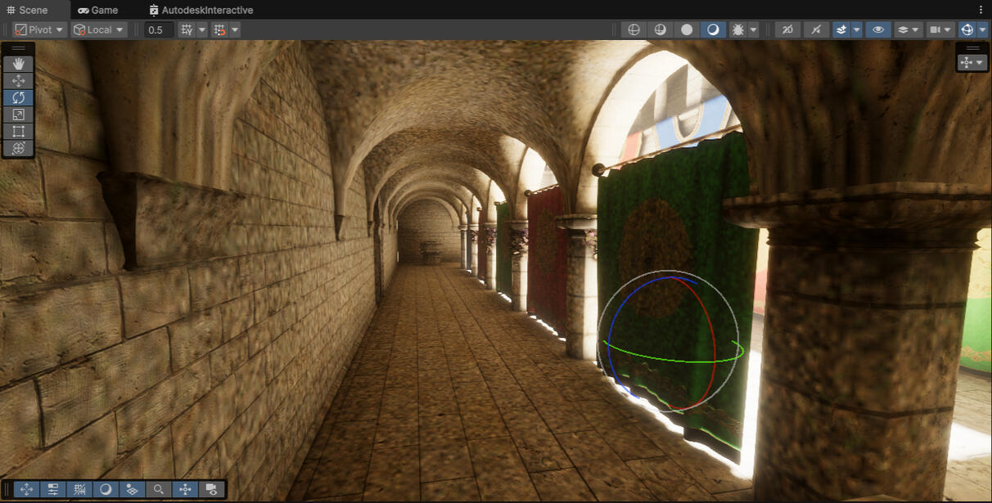Toggle scene visibility eye button
Screen dimensions: 992x503
[878, 29]
